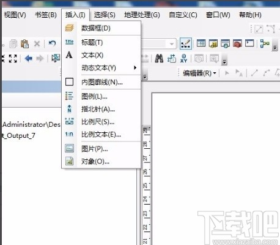This screenshot has width=280, height=245.
Task: Click the north arrow N icon
Action: coord(69,108)
